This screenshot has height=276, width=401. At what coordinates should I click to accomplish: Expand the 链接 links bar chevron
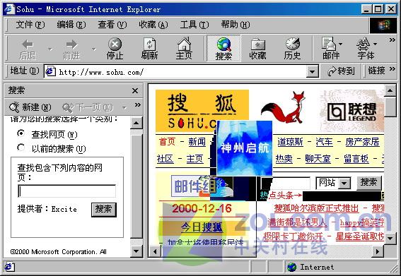pos(393,69)
